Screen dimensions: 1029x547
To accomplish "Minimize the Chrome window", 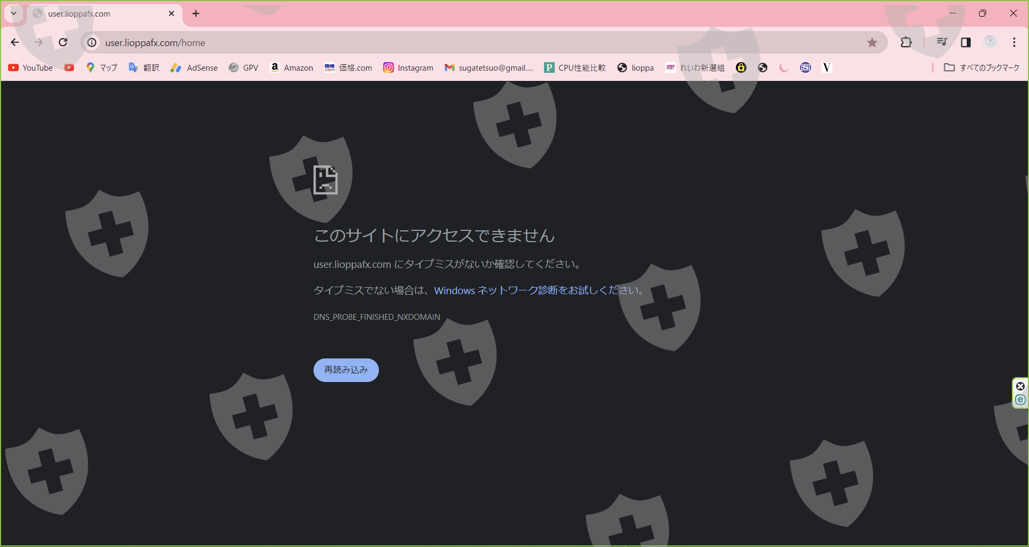I will click(952, 13).
